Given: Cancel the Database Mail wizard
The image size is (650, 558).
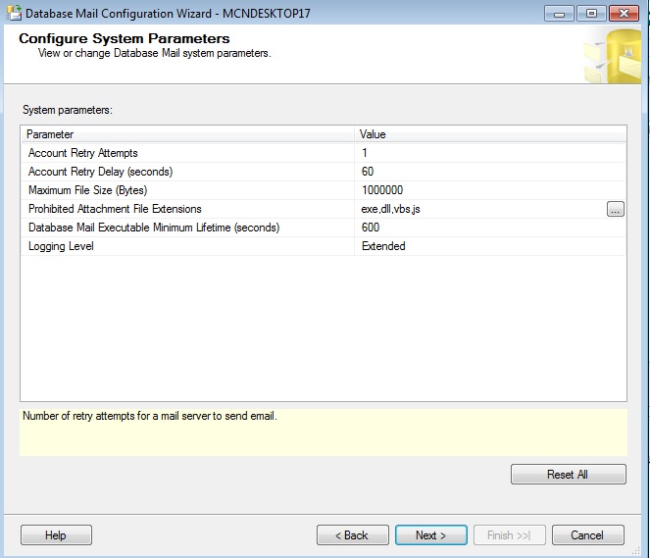Looking at the screenshot, I should [588, 535].
